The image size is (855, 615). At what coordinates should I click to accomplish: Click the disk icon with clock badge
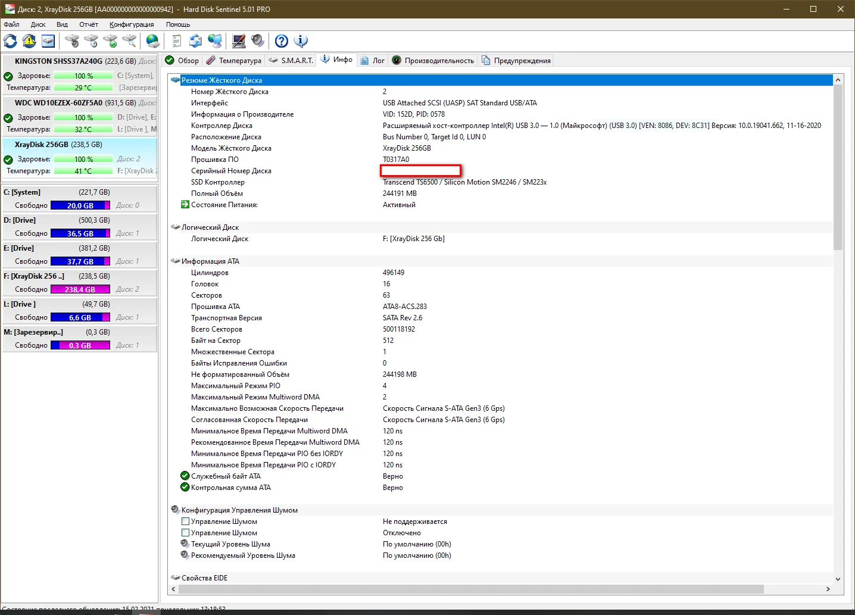click(x=91, y=41)
